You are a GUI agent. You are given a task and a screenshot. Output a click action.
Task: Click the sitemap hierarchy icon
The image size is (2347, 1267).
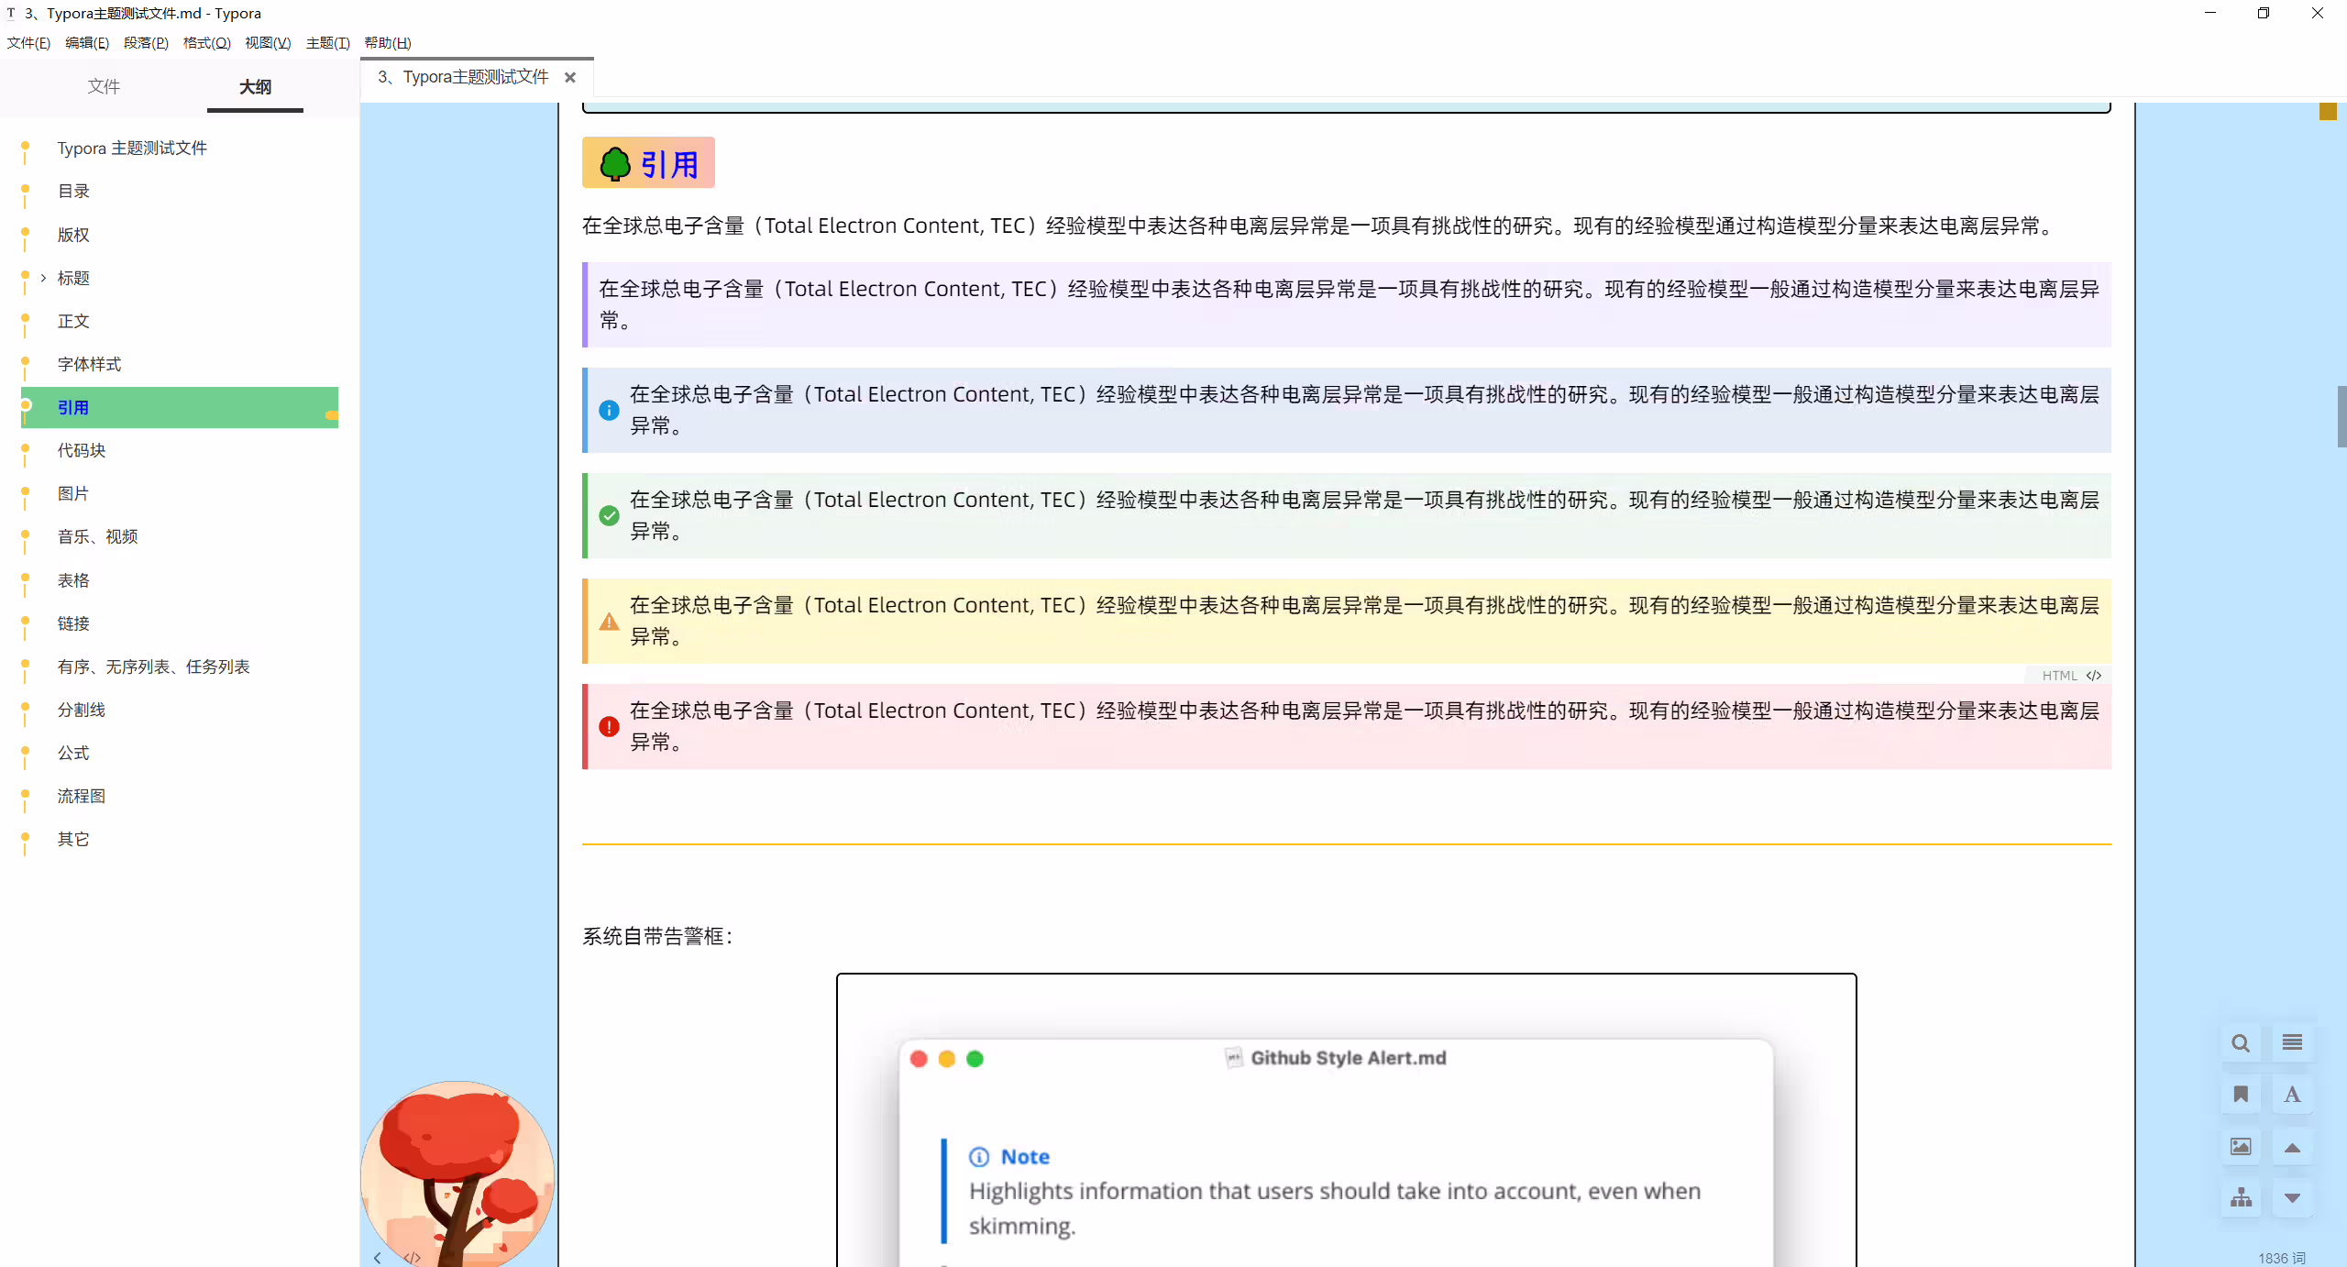[2241, 1198]
